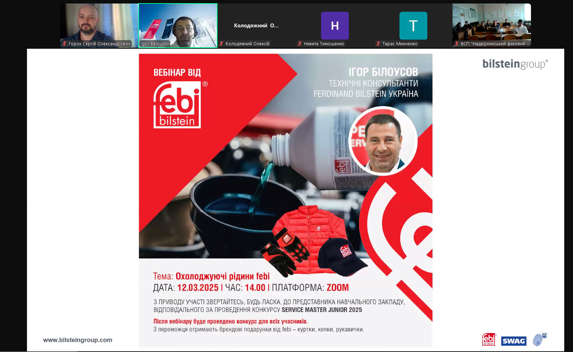Viewport: 573px width, 352px height.
Task: Click the line З ПРИВОДУ УЧАСТІ ЗВЕРТАЙТЕСЬ
Action: (279, 302)
